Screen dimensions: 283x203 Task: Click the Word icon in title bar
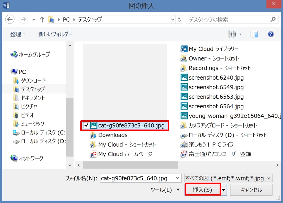coord(6,5)
